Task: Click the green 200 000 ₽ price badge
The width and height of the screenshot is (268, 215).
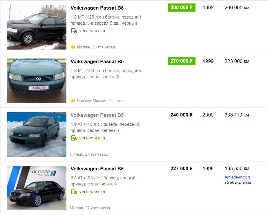Action: 182,8
